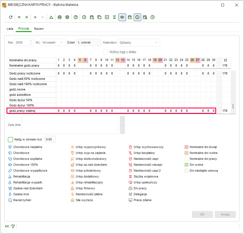The image size is (244, 234).
Task: Open help with the question mark icon
Action: [76, 17]
